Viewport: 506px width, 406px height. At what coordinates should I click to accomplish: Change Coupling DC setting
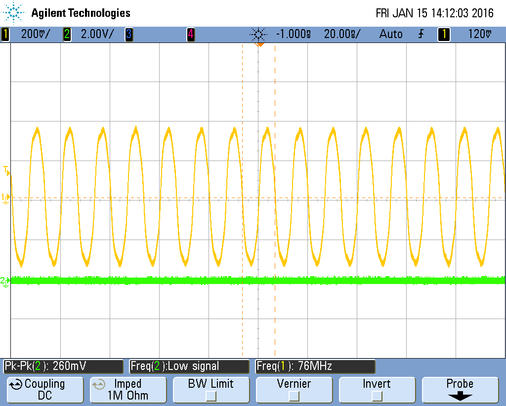(45, 390)
